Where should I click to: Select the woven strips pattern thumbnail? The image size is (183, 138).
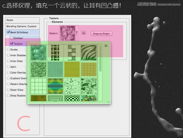coord(72,53)
